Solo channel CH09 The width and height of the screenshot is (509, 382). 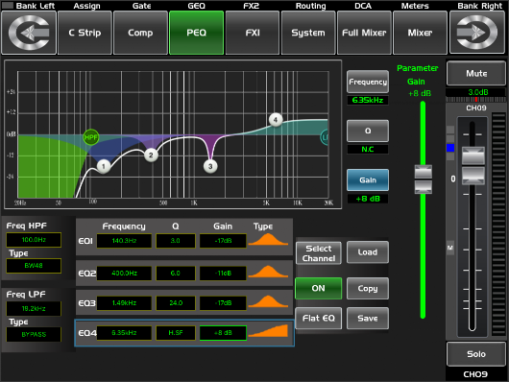click(476, 354)
